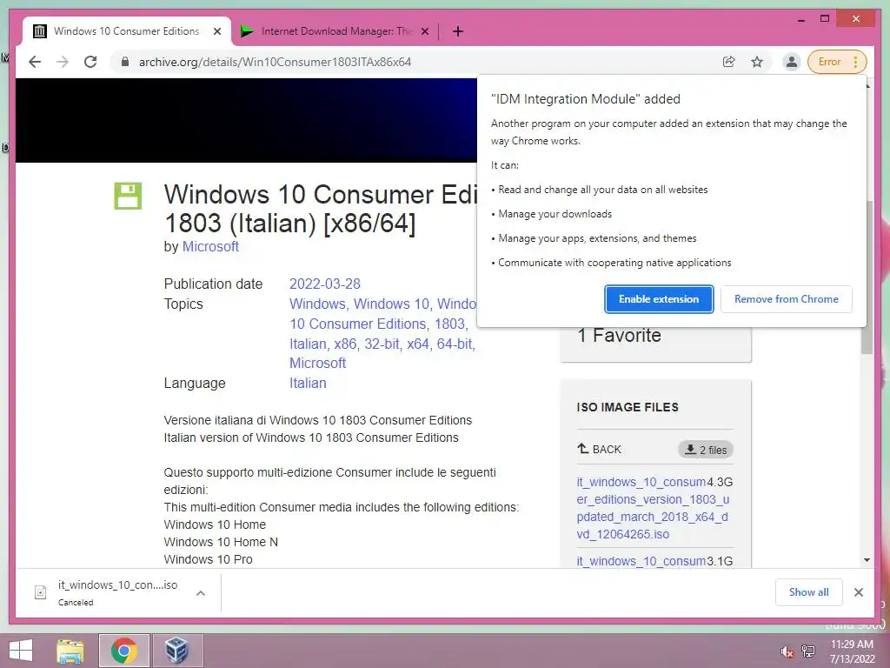Click the Windows 10 Consumer Editions page title
890x668 pixels.
(x=321, y=209)
